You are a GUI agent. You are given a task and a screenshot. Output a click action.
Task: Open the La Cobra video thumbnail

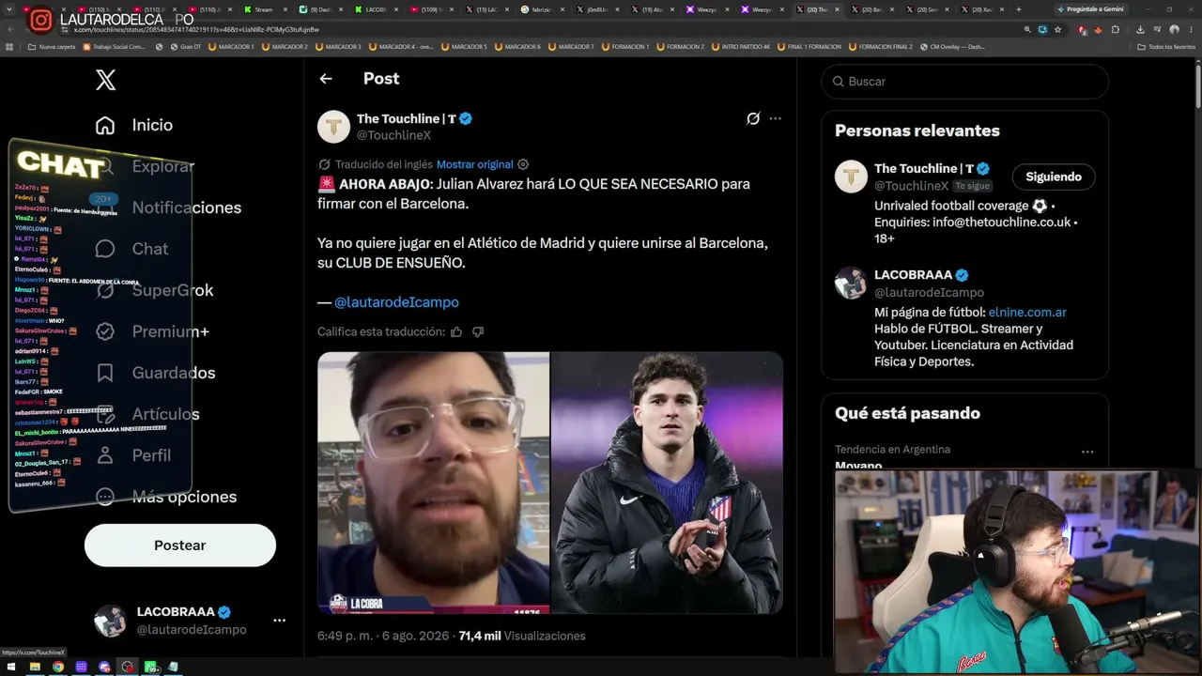point(433,483)
